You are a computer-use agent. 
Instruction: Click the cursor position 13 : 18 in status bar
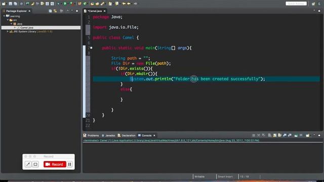point(245,176)
